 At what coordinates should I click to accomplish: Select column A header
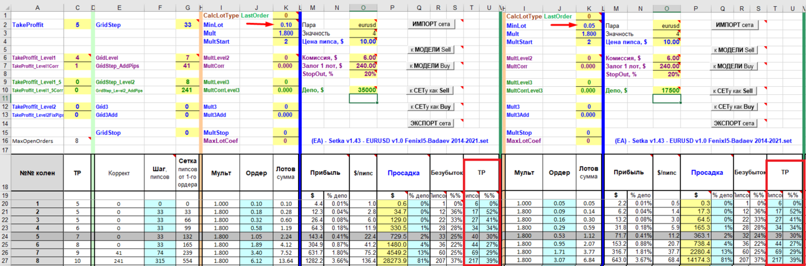[x=37, y=7]
